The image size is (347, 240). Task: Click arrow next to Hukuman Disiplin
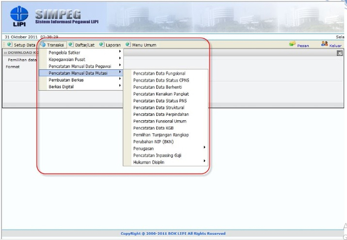pos(204,161)
